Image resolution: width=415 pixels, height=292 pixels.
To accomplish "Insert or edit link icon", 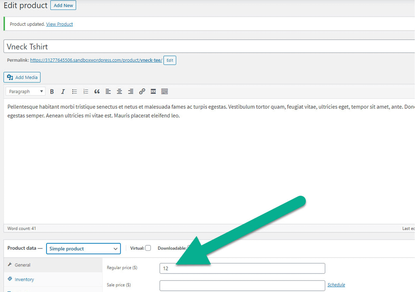I will coord(142,91).
